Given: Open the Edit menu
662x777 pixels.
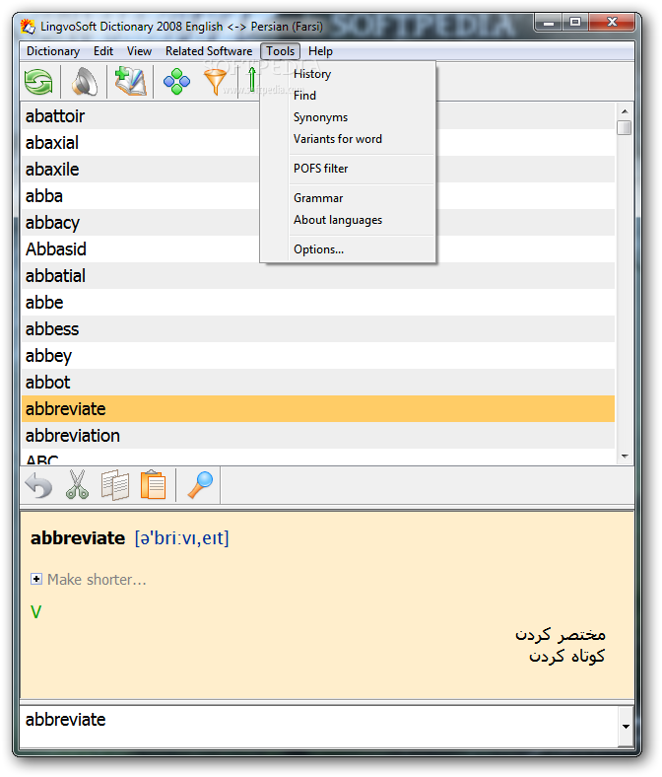Looking at the screenshot, I should tap(103, 51).
